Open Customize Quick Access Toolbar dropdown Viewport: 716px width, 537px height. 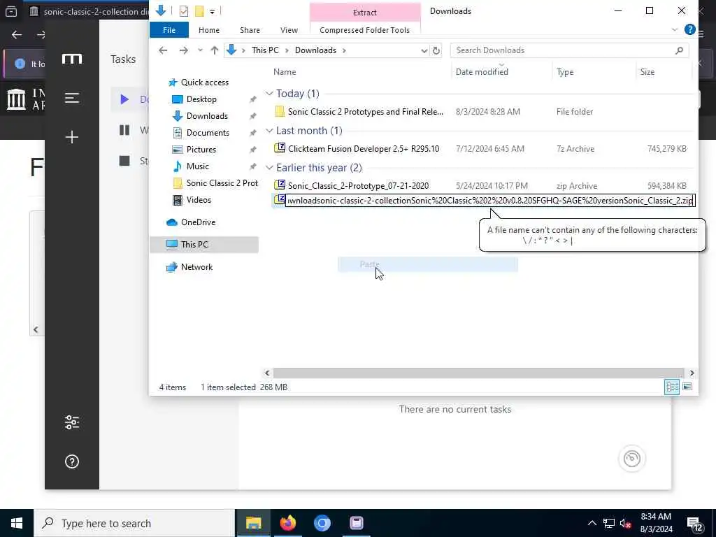[x=212, y=11]
